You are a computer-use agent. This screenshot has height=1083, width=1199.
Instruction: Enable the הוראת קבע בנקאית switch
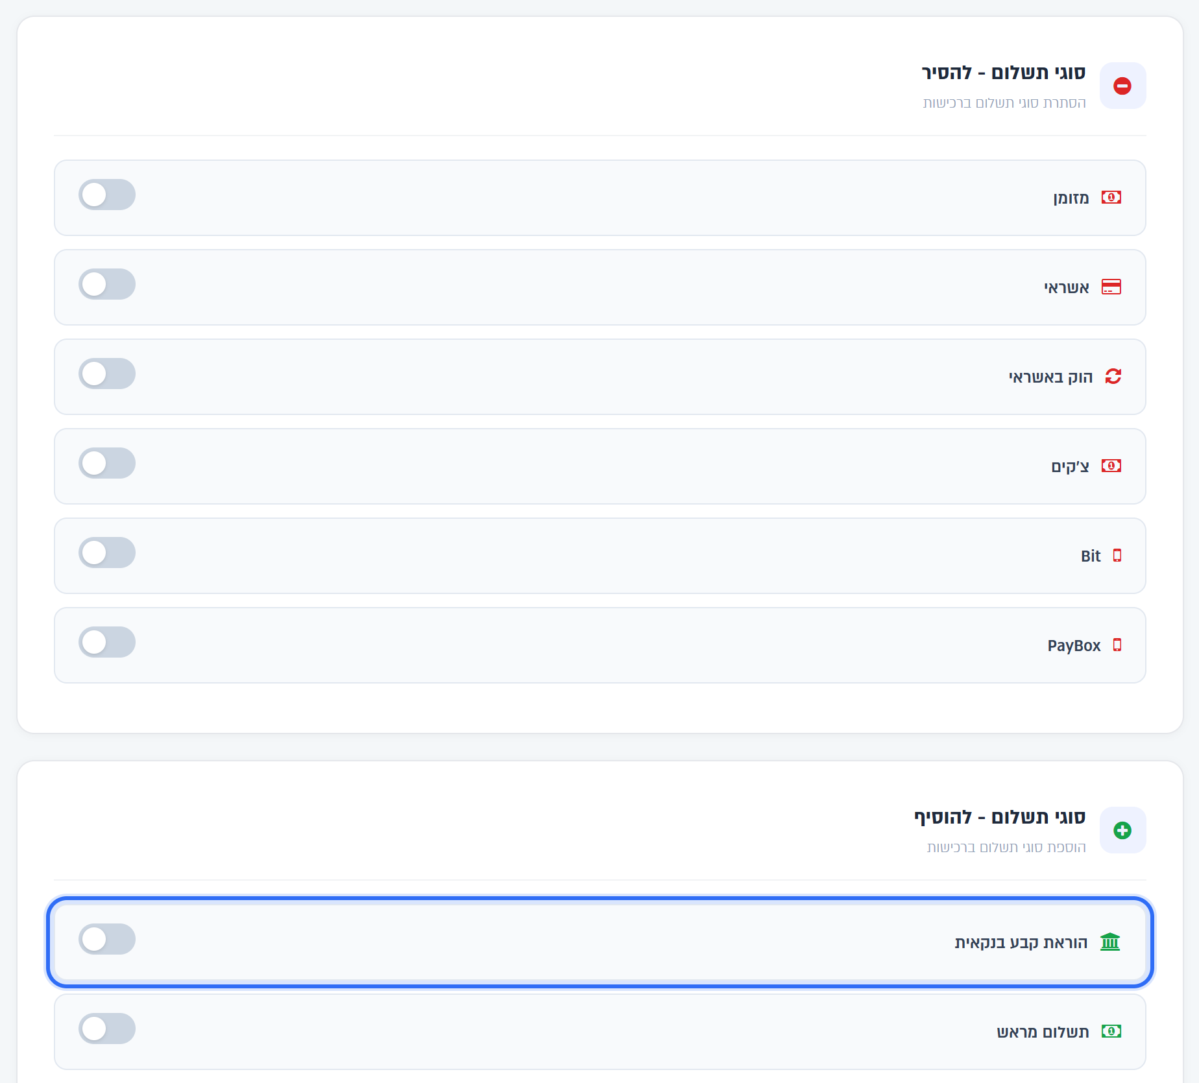[107, 939]
